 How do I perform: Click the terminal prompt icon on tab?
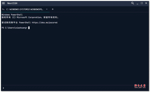click(3, 9)
